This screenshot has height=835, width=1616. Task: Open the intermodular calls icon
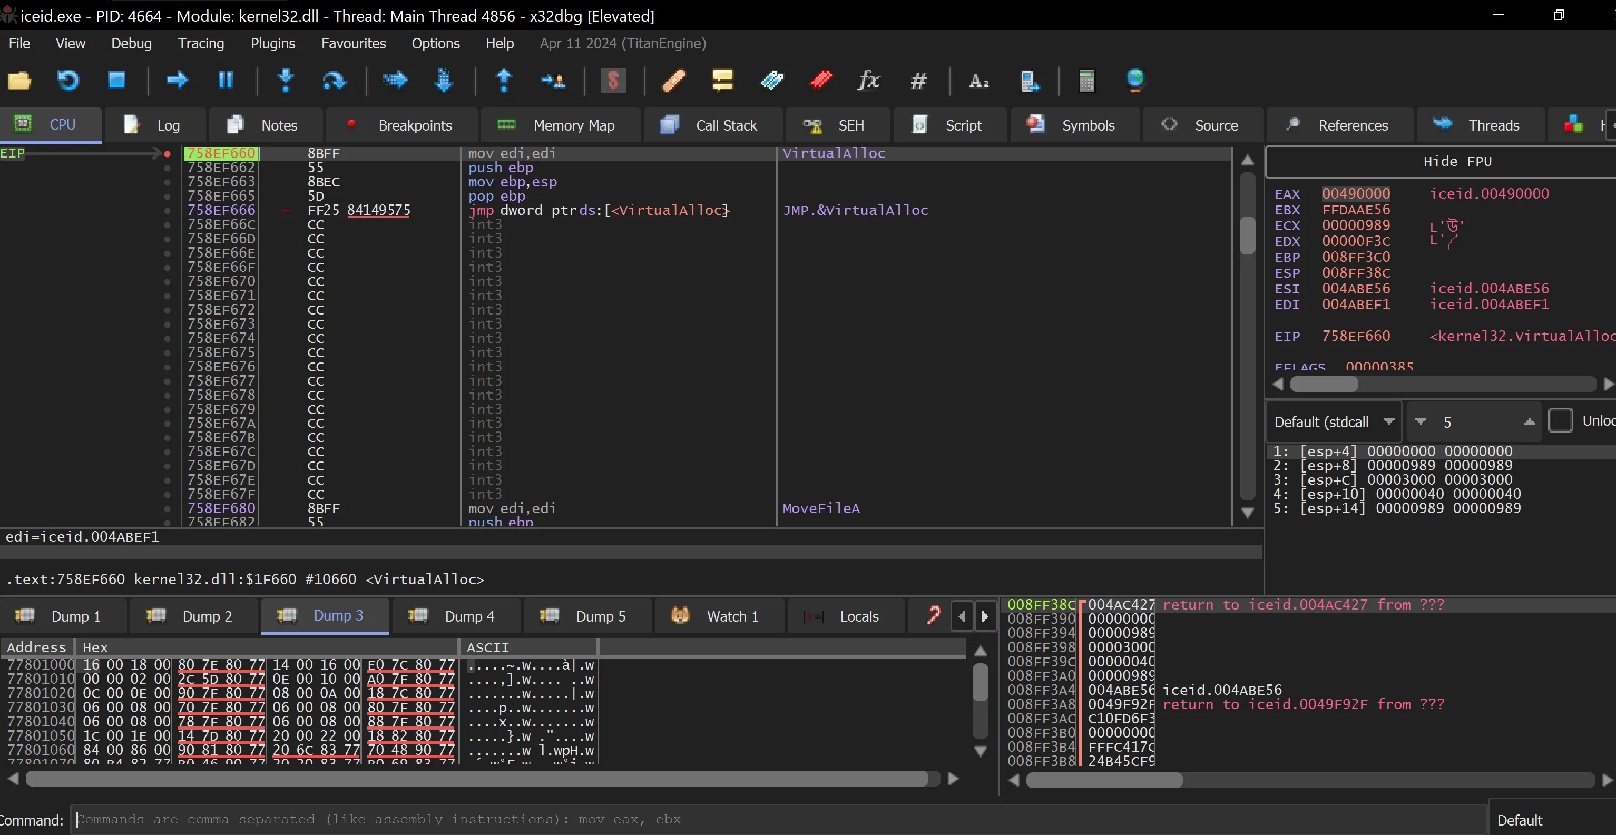tap(1030, 80)
